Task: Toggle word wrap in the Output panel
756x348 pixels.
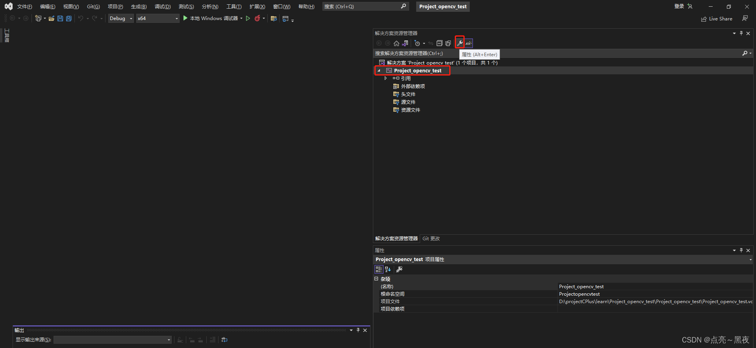Action: (x=224, y=340)
